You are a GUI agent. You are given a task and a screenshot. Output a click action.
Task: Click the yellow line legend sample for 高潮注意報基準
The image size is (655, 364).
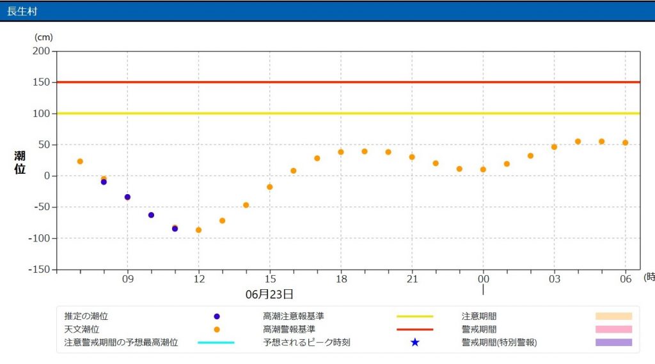(414, 317)
